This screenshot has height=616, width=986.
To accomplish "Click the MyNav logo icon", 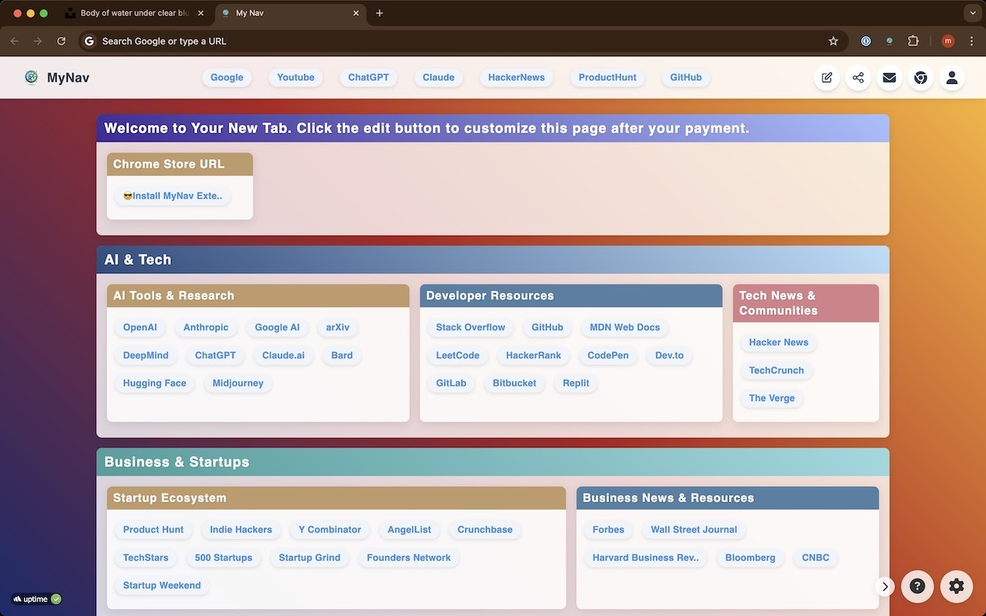I will coord(31,77).
